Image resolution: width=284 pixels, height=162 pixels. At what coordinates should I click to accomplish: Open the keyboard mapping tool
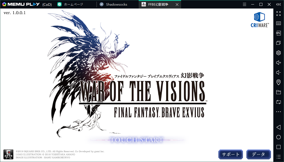pyautogui.click(x=278, y=23)
